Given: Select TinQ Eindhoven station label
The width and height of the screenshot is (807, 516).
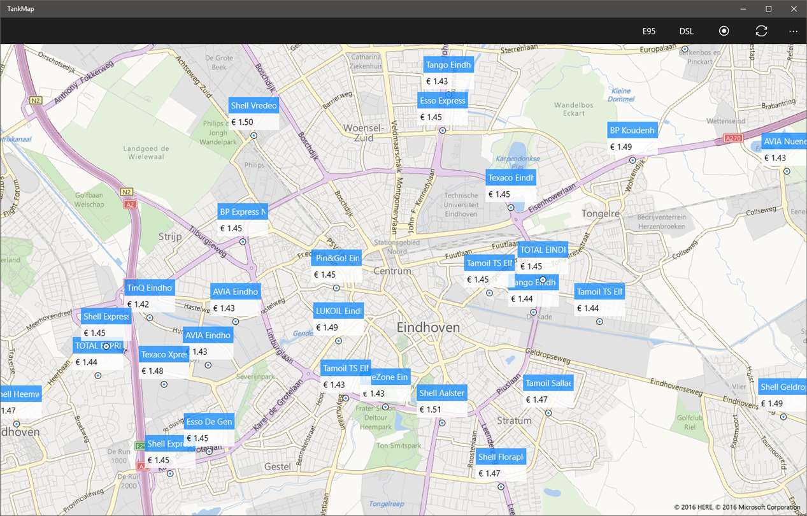Looking at the screenshot, I should click(x=150, y=288).
